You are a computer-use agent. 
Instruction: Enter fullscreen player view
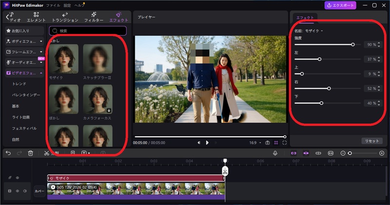tap(285, 143)
